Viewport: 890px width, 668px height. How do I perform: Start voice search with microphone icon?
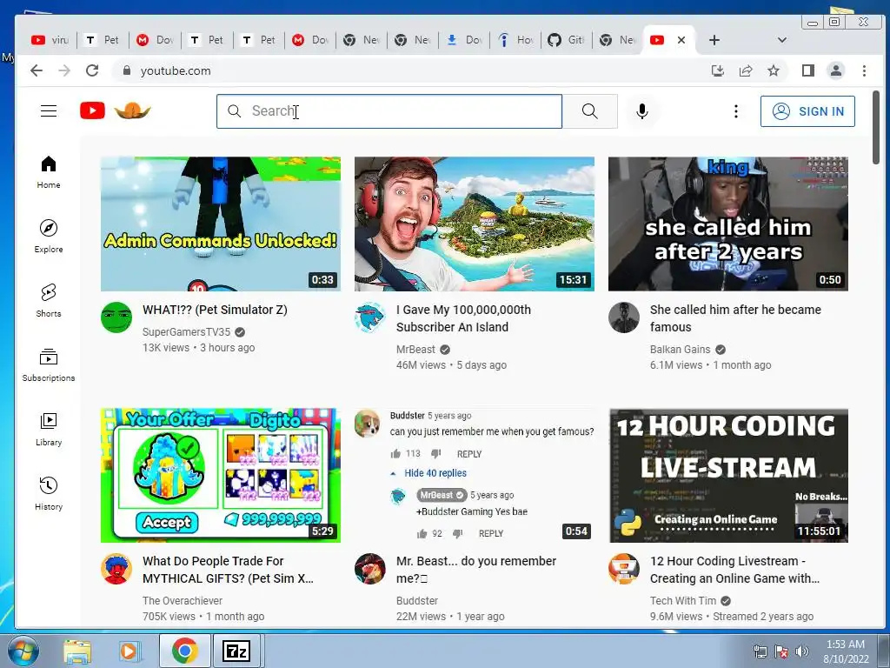click(642, 110)
